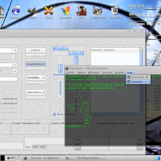Switch to tab2 in bottom-tab notebook
Image resolution: width=161 pixels, height=161 pixels.
pos(35,147)
